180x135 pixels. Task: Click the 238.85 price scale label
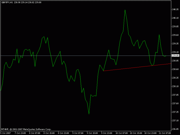point(175,61)
